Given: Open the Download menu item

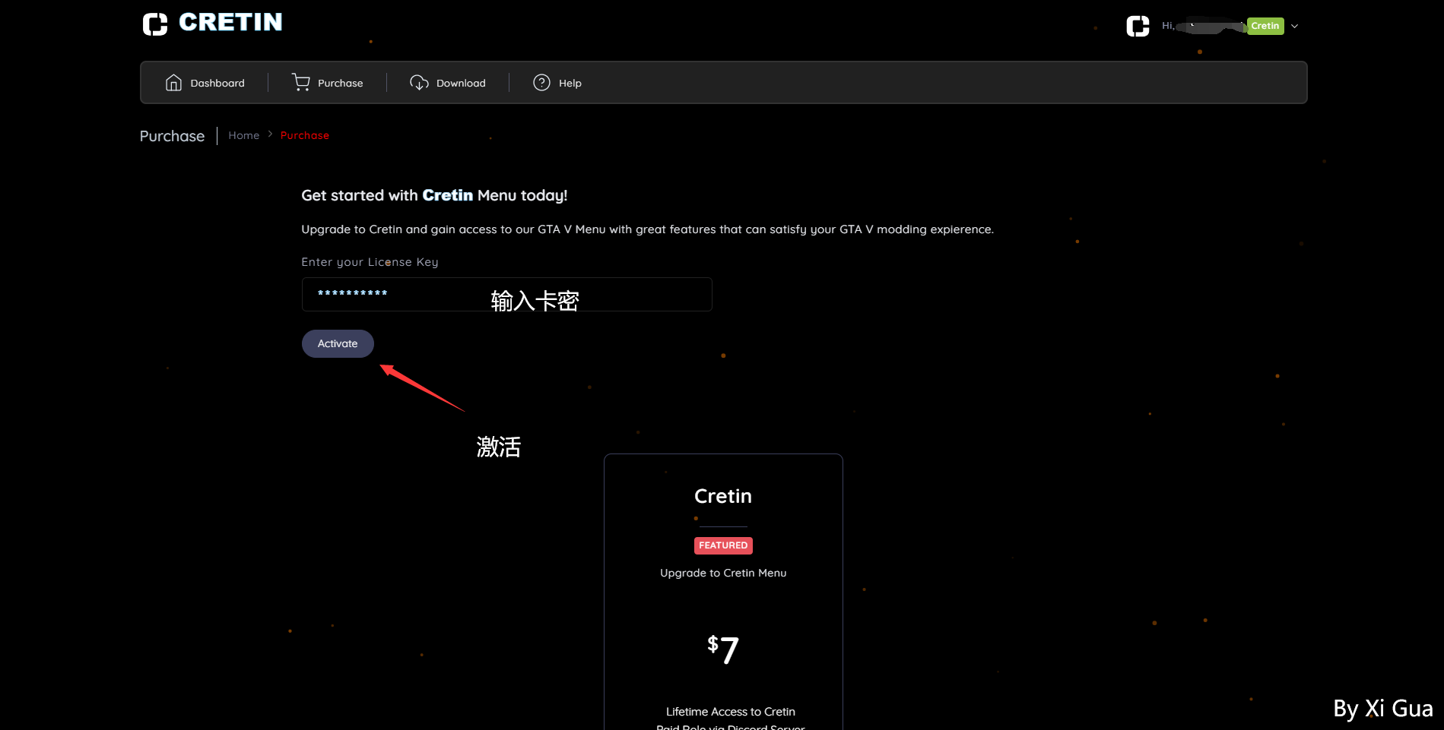Looking at the screenshot, I should 448,83.
